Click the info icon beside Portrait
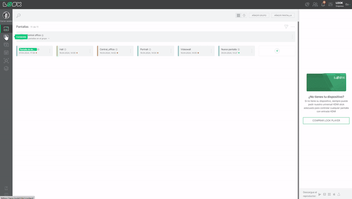This screenshot has width=352, height=199. [150, 49]
